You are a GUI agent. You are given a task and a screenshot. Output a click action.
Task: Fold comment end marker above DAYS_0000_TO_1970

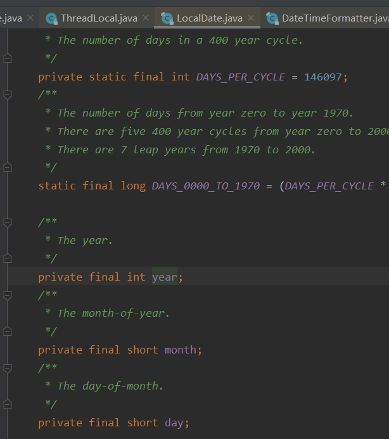8,167
